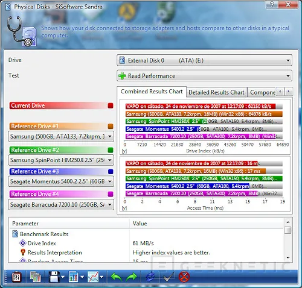Open the bar chart icon dropdown arrow
Screen dimensions: 302x288
click(x=82, y=277)
